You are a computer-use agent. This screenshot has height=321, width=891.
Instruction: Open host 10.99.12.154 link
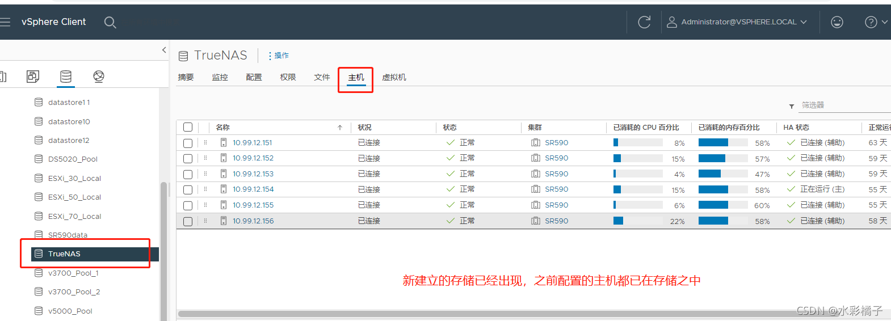pyautogui.click(x=253, y=189)
